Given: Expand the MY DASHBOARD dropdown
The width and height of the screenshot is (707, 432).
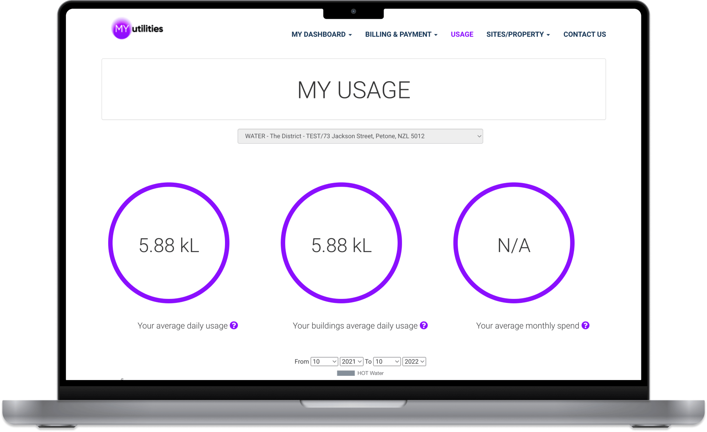Looking at the screenshot, I should [321, 34].
